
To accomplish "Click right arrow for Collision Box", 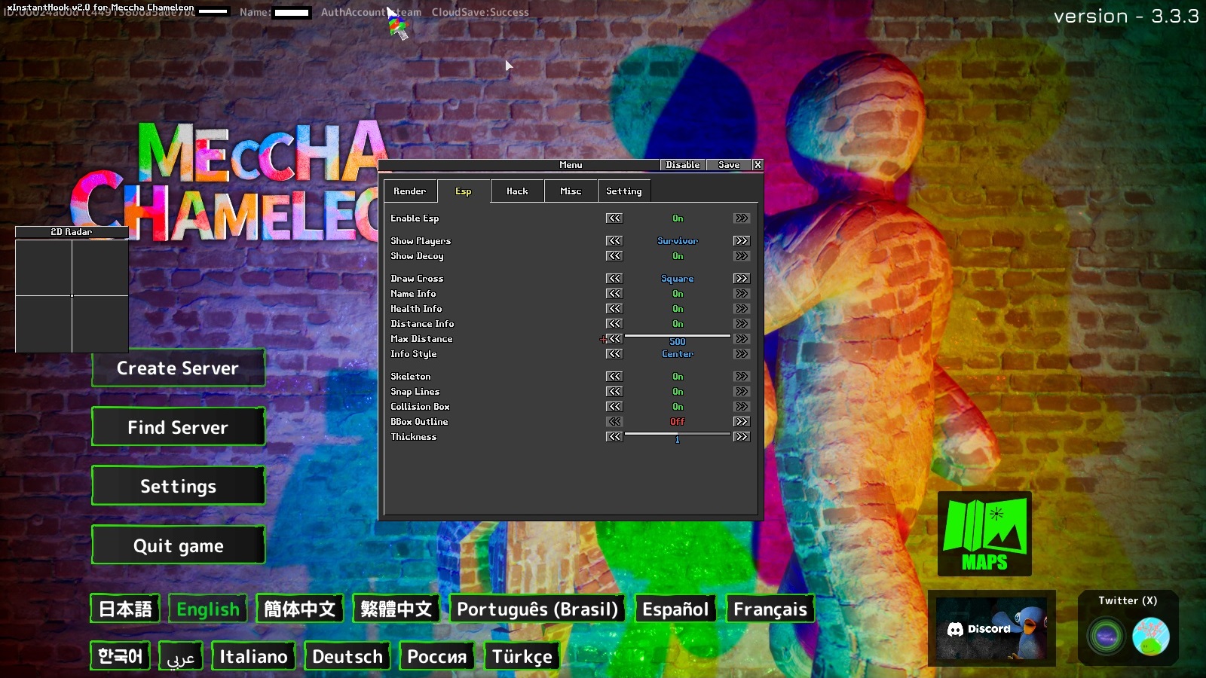I will 742,407.
